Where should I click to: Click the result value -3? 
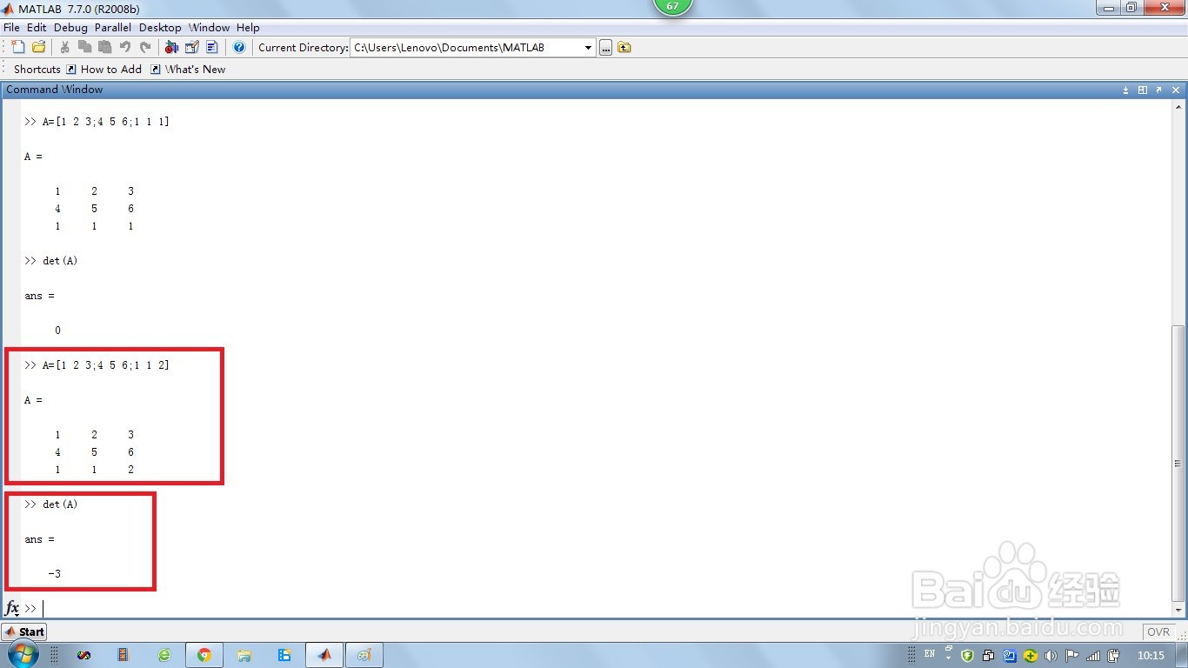point(55,574)
